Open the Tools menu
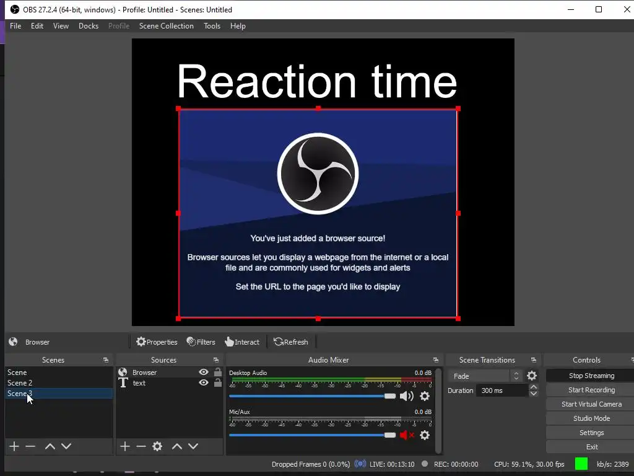 (212, 26)
